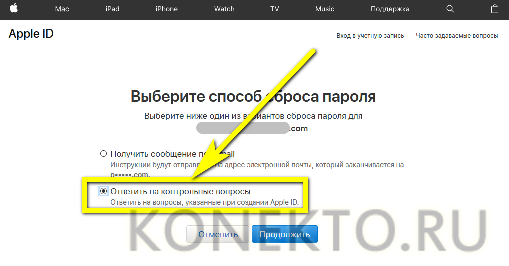
Task: Click the Apple ID page title
Action: [31, 34]
